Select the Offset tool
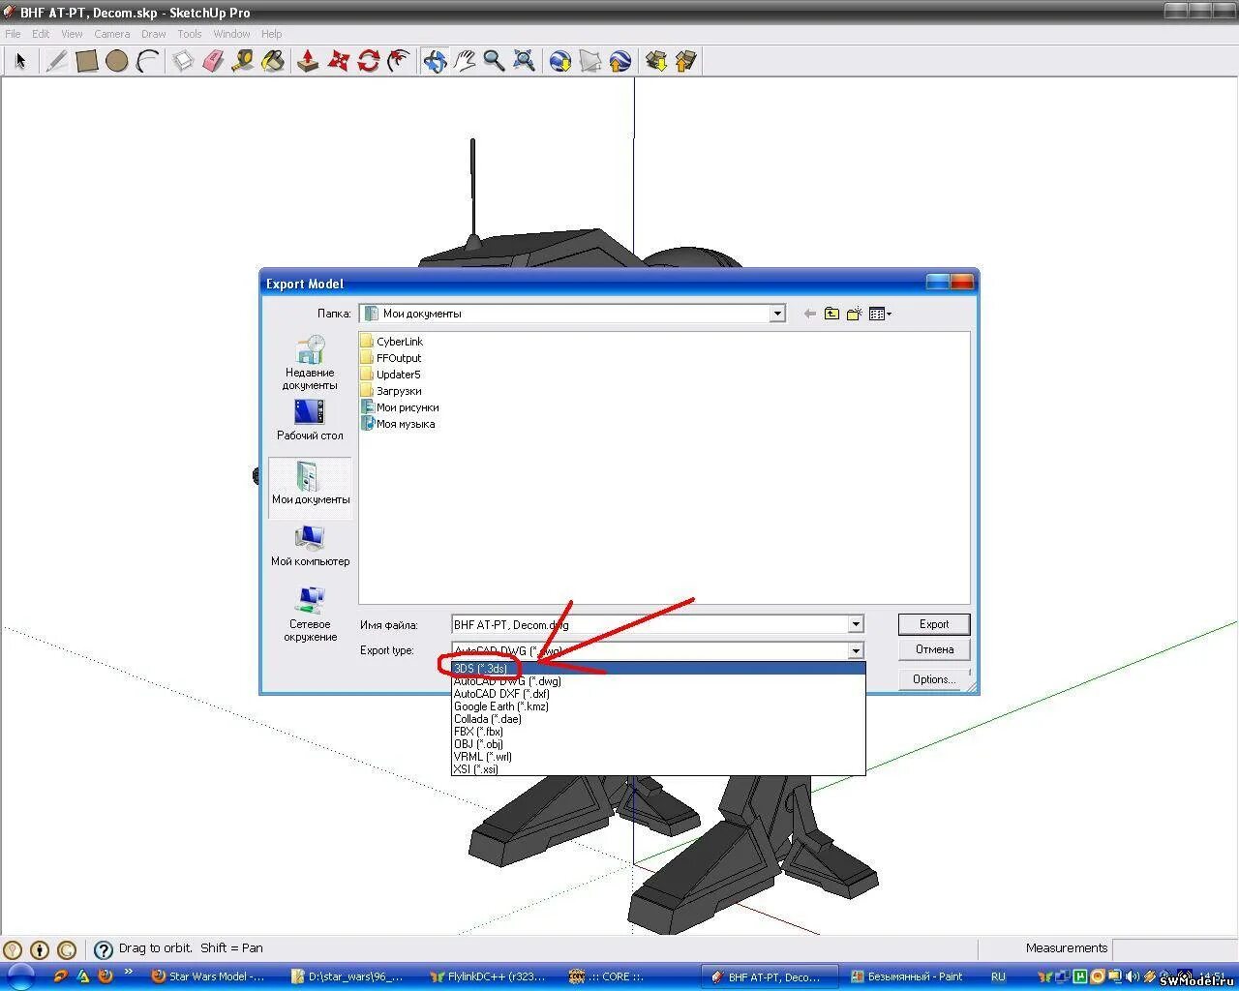1239x991 pixels. pos(398,61)
